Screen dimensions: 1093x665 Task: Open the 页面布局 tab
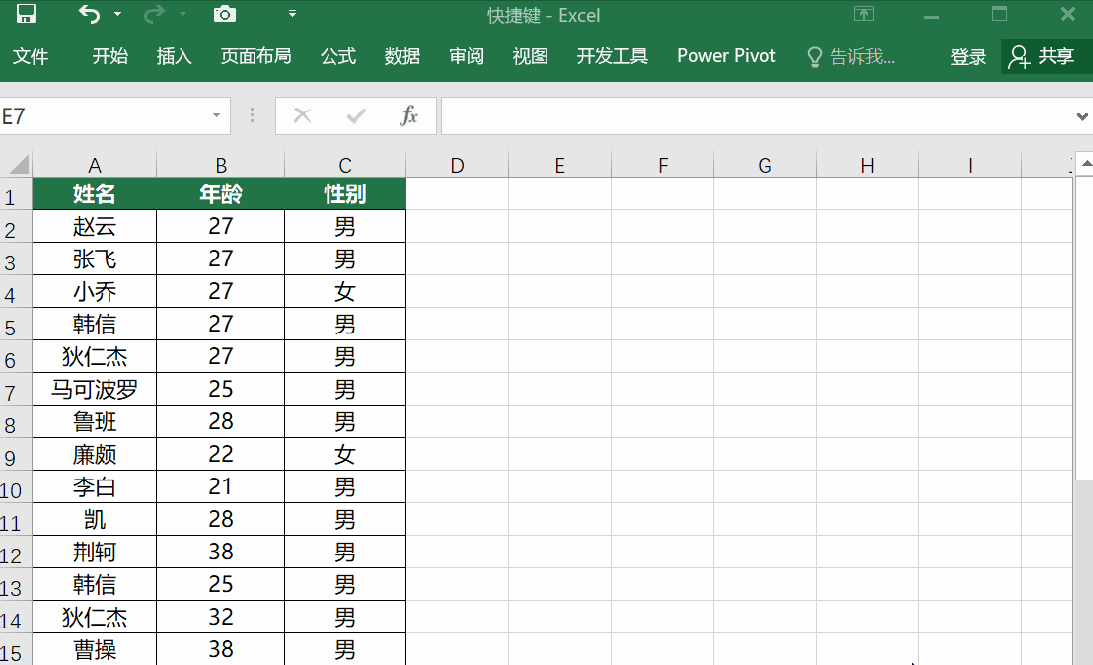pos(255,56)
